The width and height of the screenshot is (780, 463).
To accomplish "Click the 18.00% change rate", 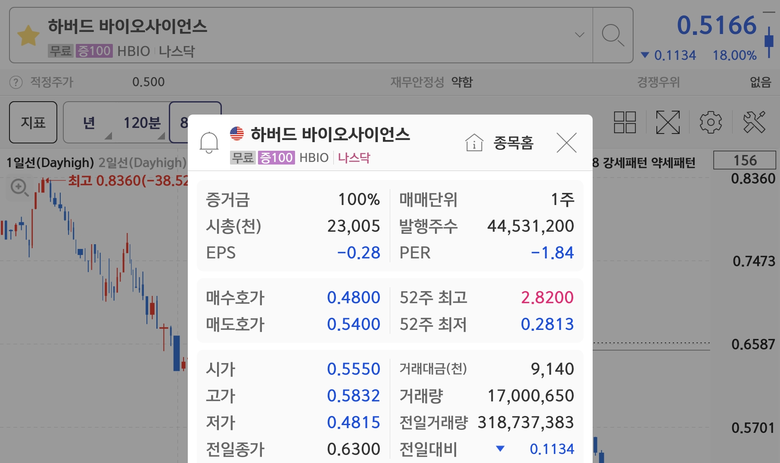I will (734, 56).
